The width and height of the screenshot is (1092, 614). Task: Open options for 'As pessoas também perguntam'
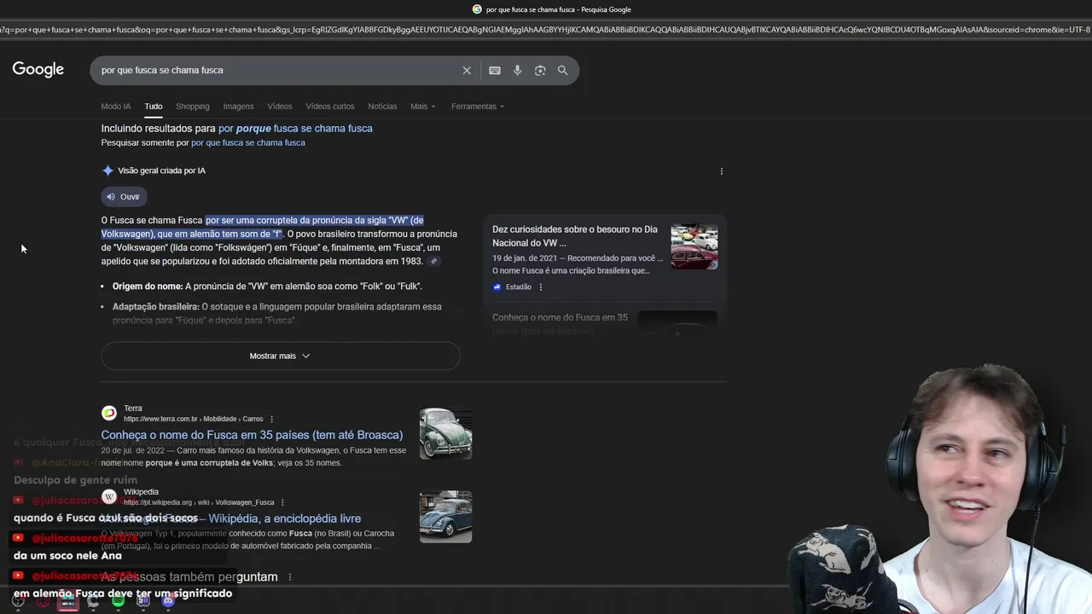point(289,577)
